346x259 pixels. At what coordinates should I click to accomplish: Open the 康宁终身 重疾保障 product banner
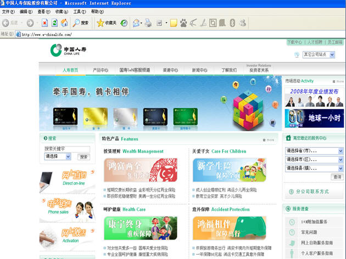click(141, 228)
